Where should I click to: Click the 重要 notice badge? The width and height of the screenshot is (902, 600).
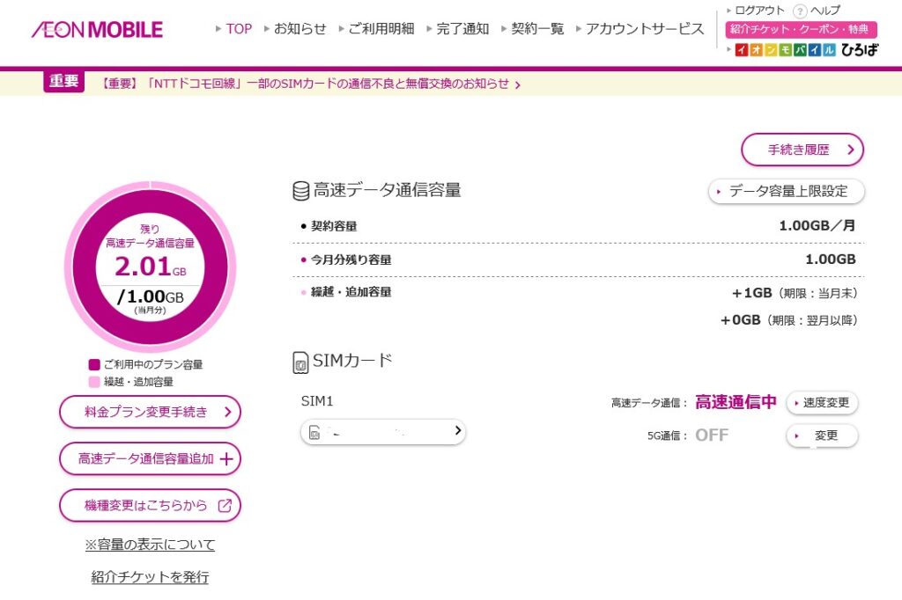pos(63,82)
